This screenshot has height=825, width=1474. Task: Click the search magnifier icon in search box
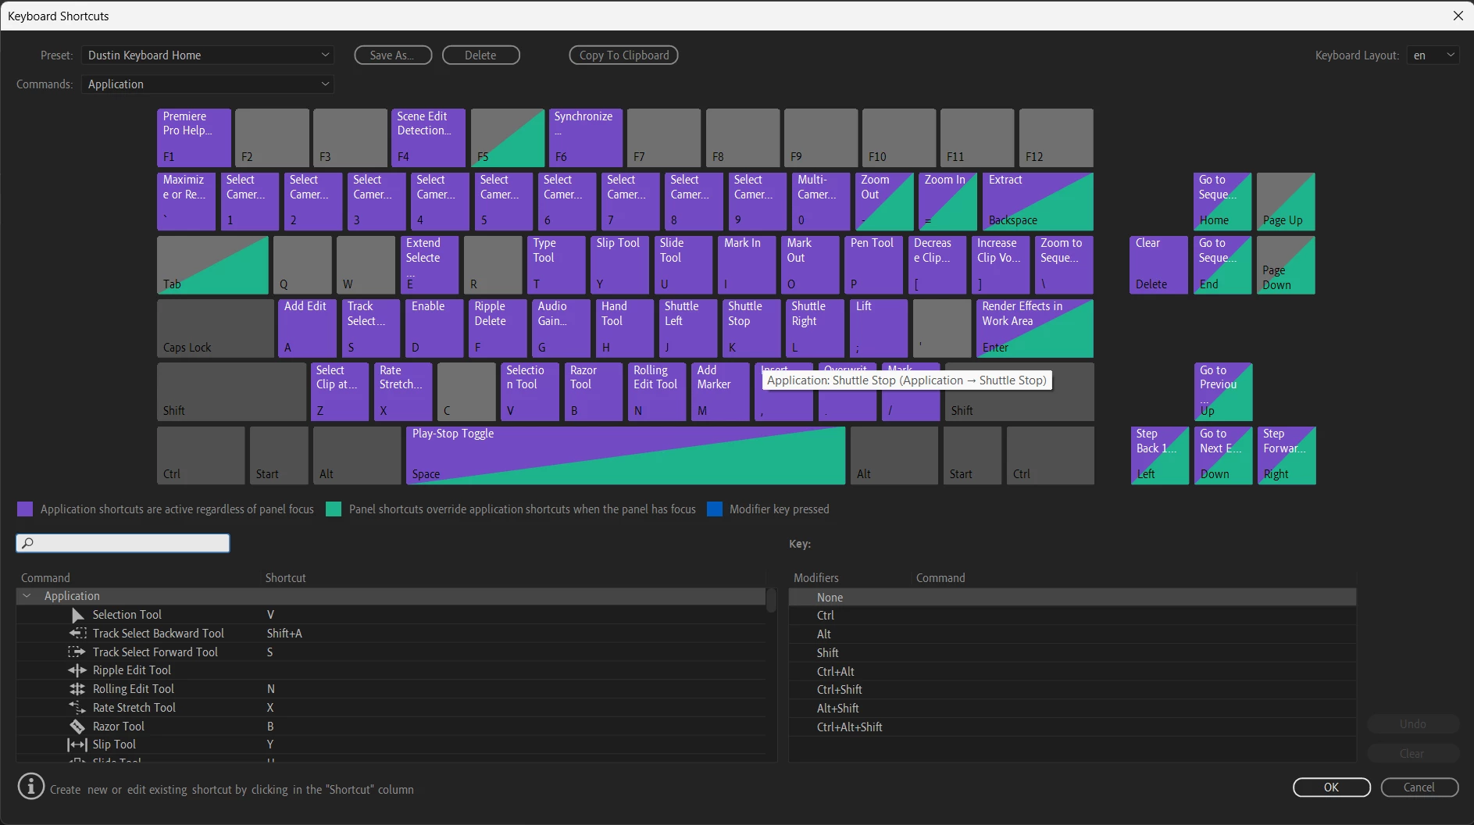(27, 543)
